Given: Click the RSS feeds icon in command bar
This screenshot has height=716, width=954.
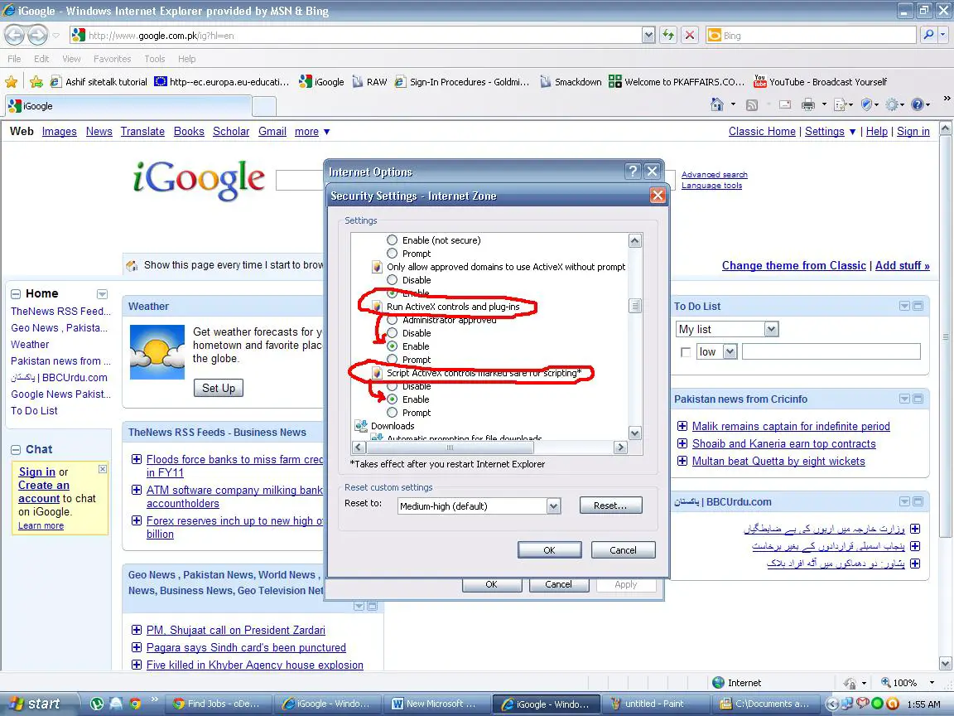Looking at the screenshot, I should [x=752, y=104].
